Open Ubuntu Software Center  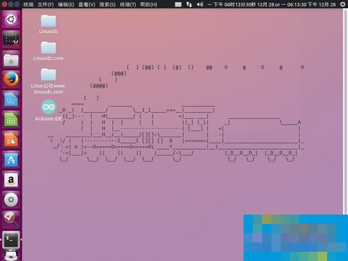(x=11, y=159)
